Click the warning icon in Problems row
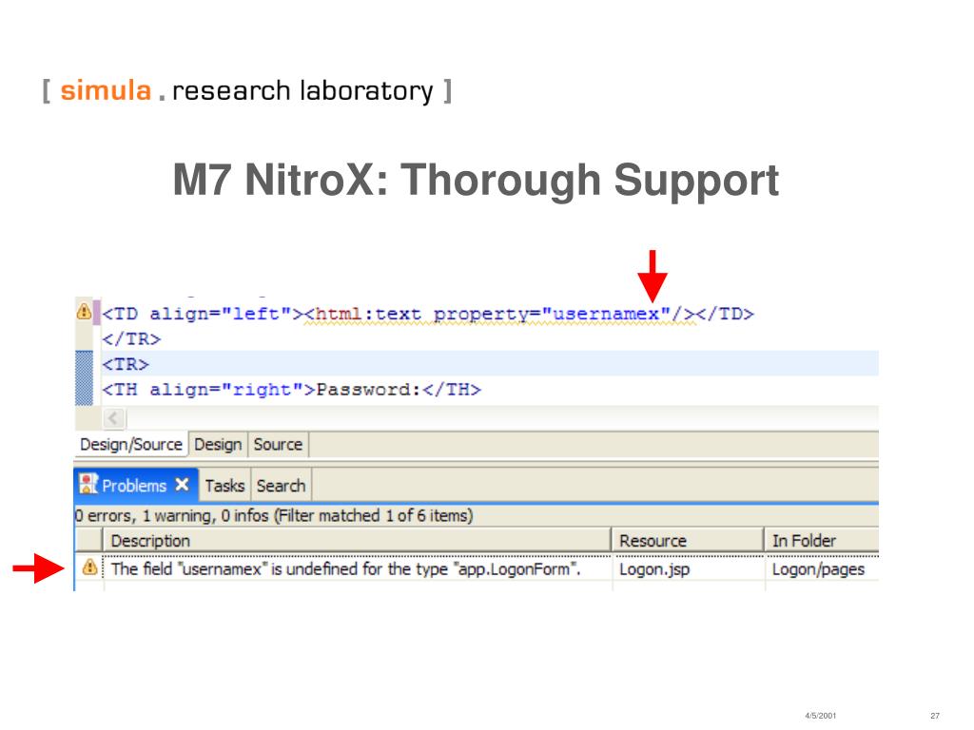The height and width of the screenshot is (730, 974). 89,567
